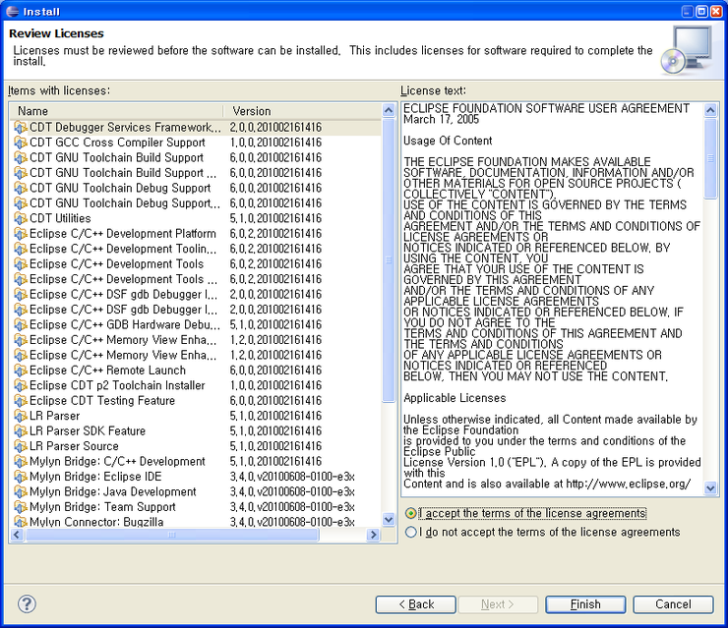
Task: Open the help question mark icon
Action: pyautogui.click(x=27, y=603)
